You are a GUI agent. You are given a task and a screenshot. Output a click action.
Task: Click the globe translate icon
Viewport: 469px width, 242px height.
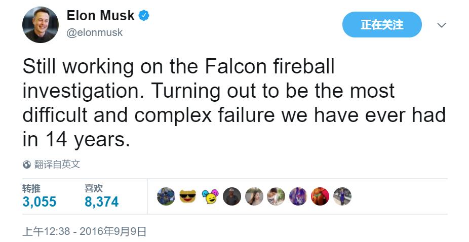click(x=27, y=165)
